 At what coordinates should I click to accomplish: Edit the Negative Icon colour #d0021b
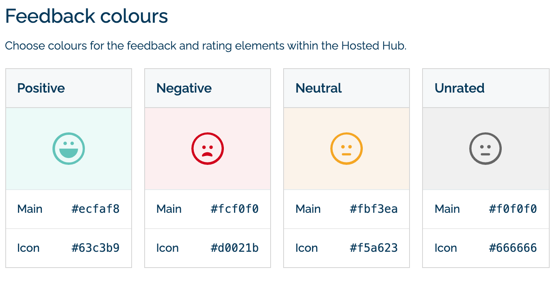(235, 248)
